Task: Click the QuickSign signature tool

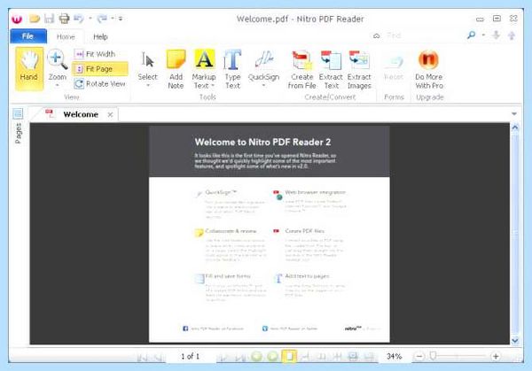Action: [263, 66]
